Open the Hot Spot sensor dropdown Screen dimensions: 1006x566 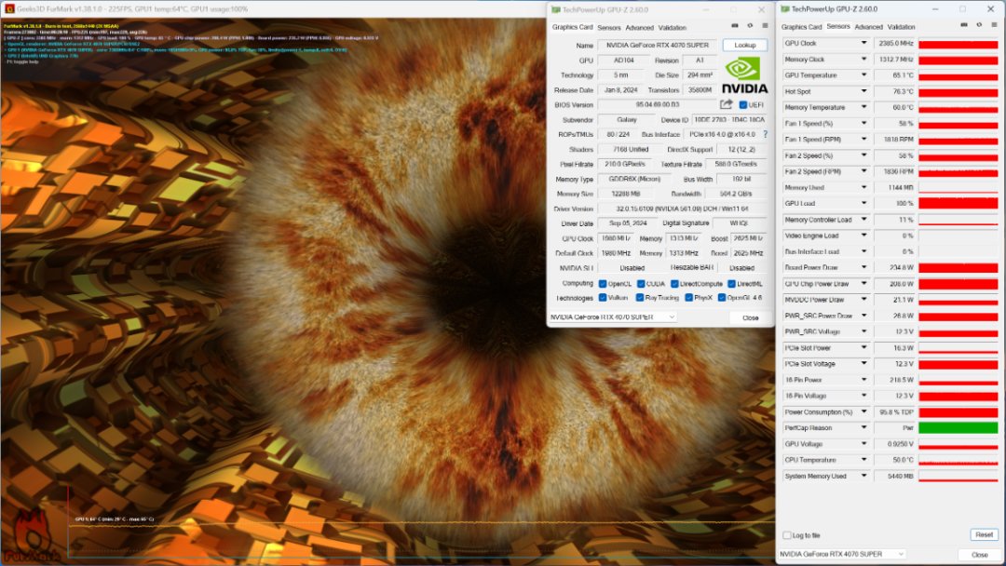[x=863, y=91]
